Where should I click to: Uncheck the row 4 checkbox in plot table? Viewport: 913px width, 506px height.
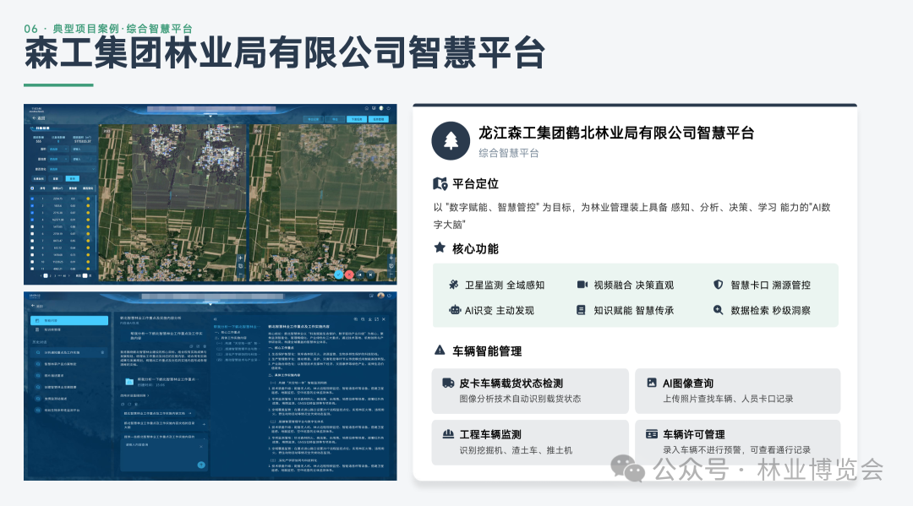tap(32, 220)
